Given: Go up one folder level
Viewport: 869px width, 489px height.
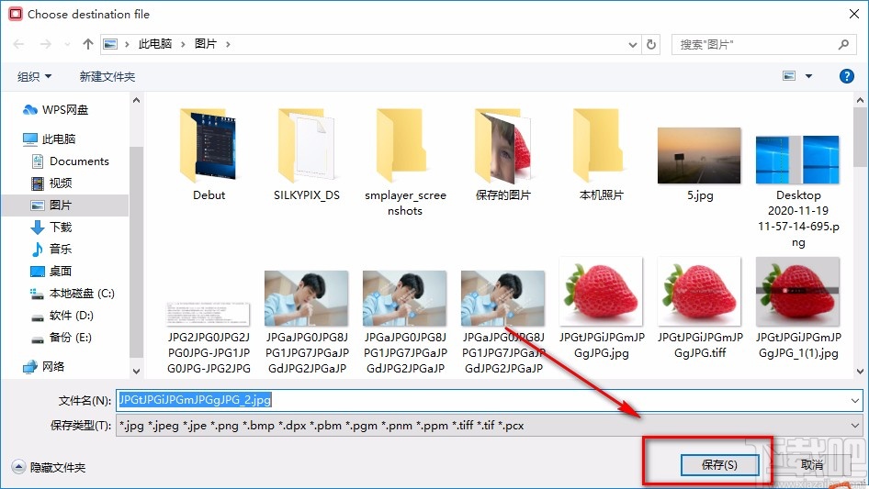Looking at the screenshot, I should tap(87, 44).
